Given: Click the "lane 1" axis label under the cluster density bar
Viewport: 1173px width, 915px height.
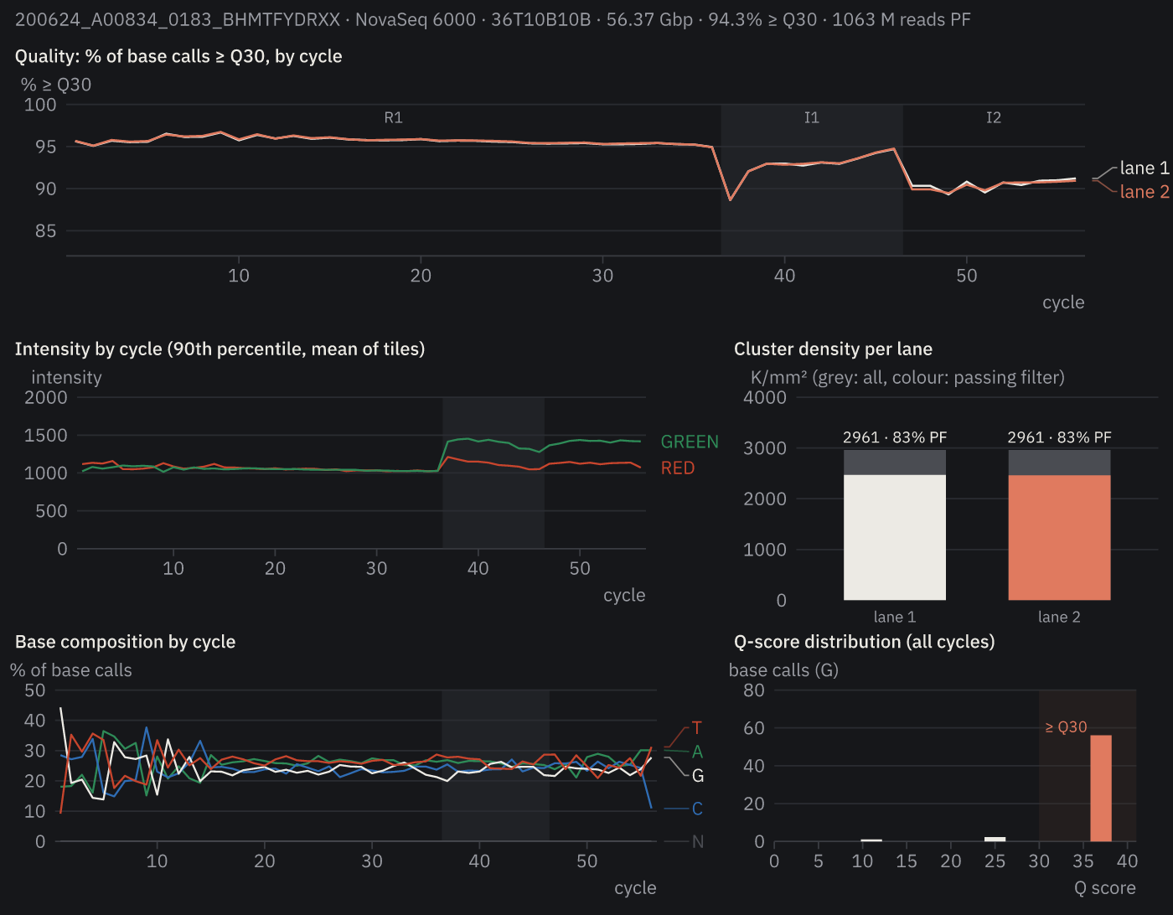Looking at the screenshot, I should 895,617.
